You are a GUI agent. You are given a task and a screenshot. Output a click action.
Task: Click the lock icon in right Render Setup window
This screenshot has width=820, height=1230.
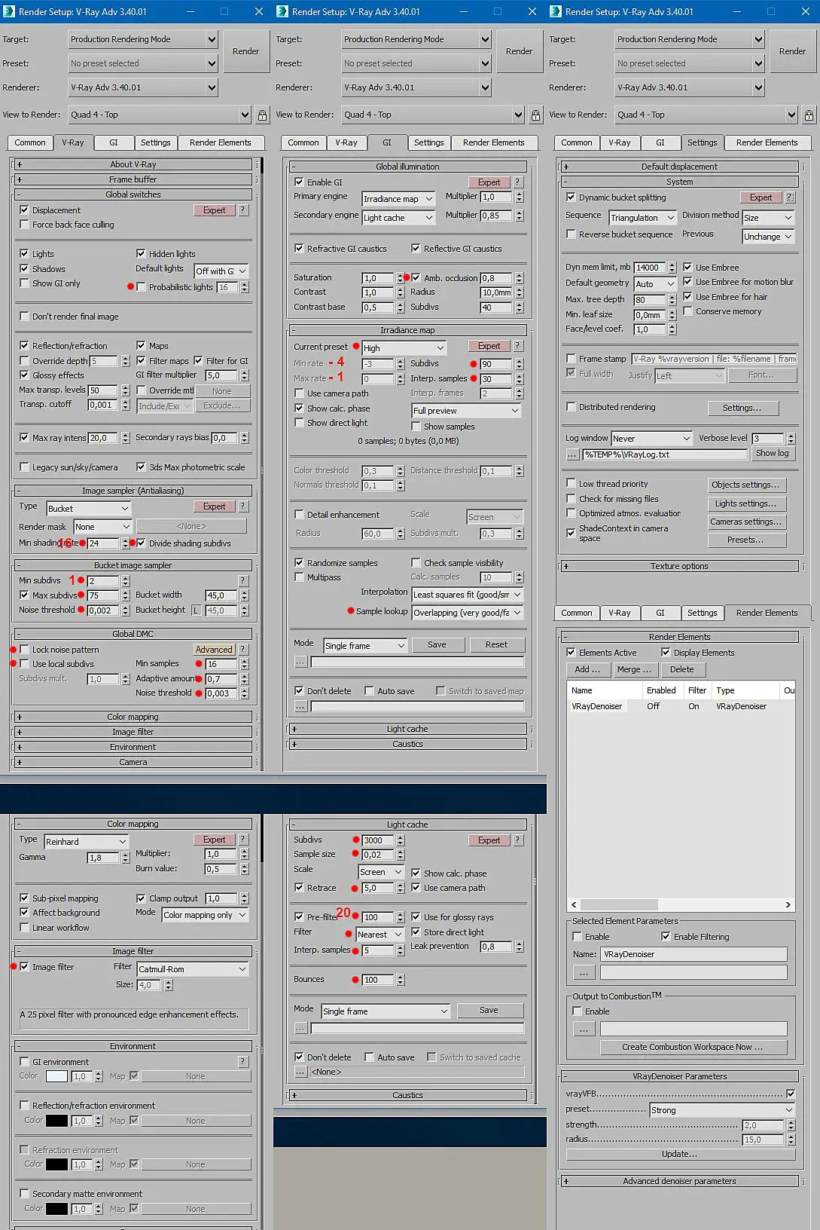point(809,115)
